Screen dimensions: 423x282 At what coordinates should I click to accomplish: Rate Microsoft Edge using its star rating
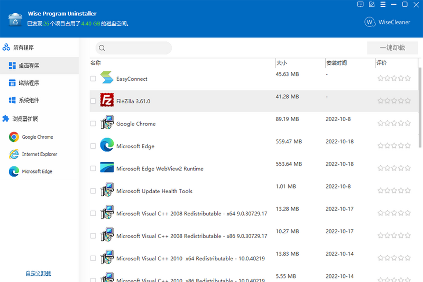point(394,146)
